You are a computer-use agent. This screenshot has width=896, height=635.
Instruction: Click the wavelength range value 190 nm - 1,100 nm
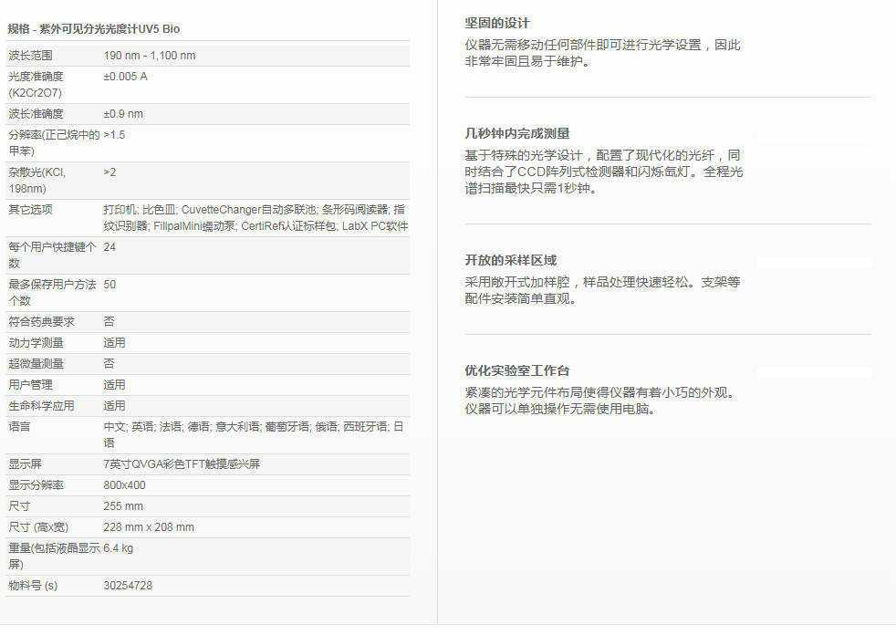(x=150, y=56)
